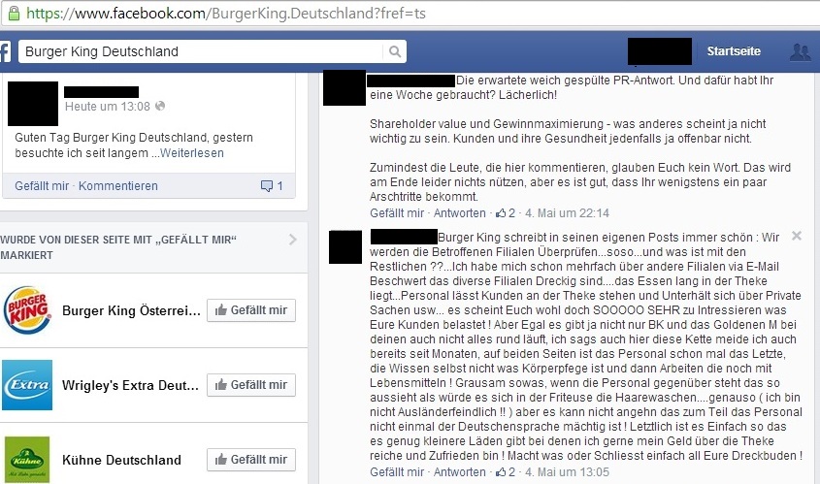Open the Kühne Deutschland page logo
Screen dimensions: 820x484
27,460
